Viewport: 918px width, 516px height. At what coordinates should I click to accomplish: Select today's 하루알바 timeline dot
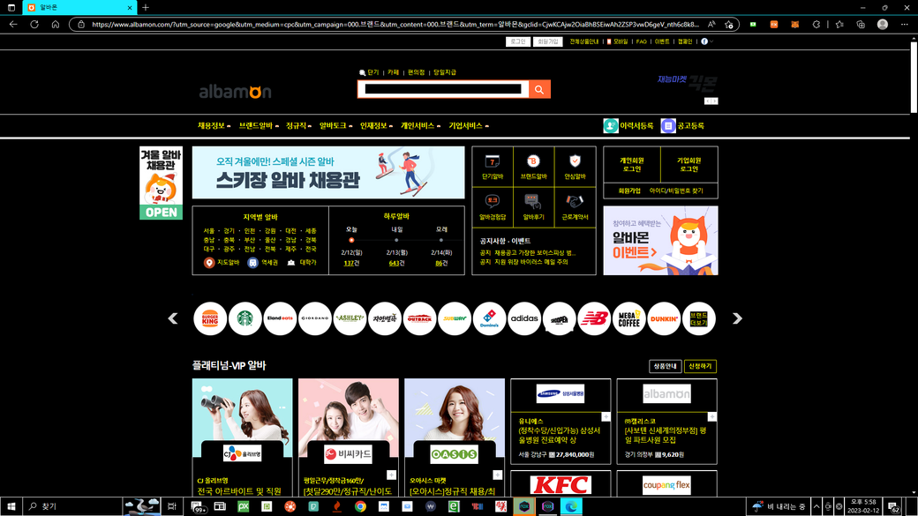click(351, 240)
